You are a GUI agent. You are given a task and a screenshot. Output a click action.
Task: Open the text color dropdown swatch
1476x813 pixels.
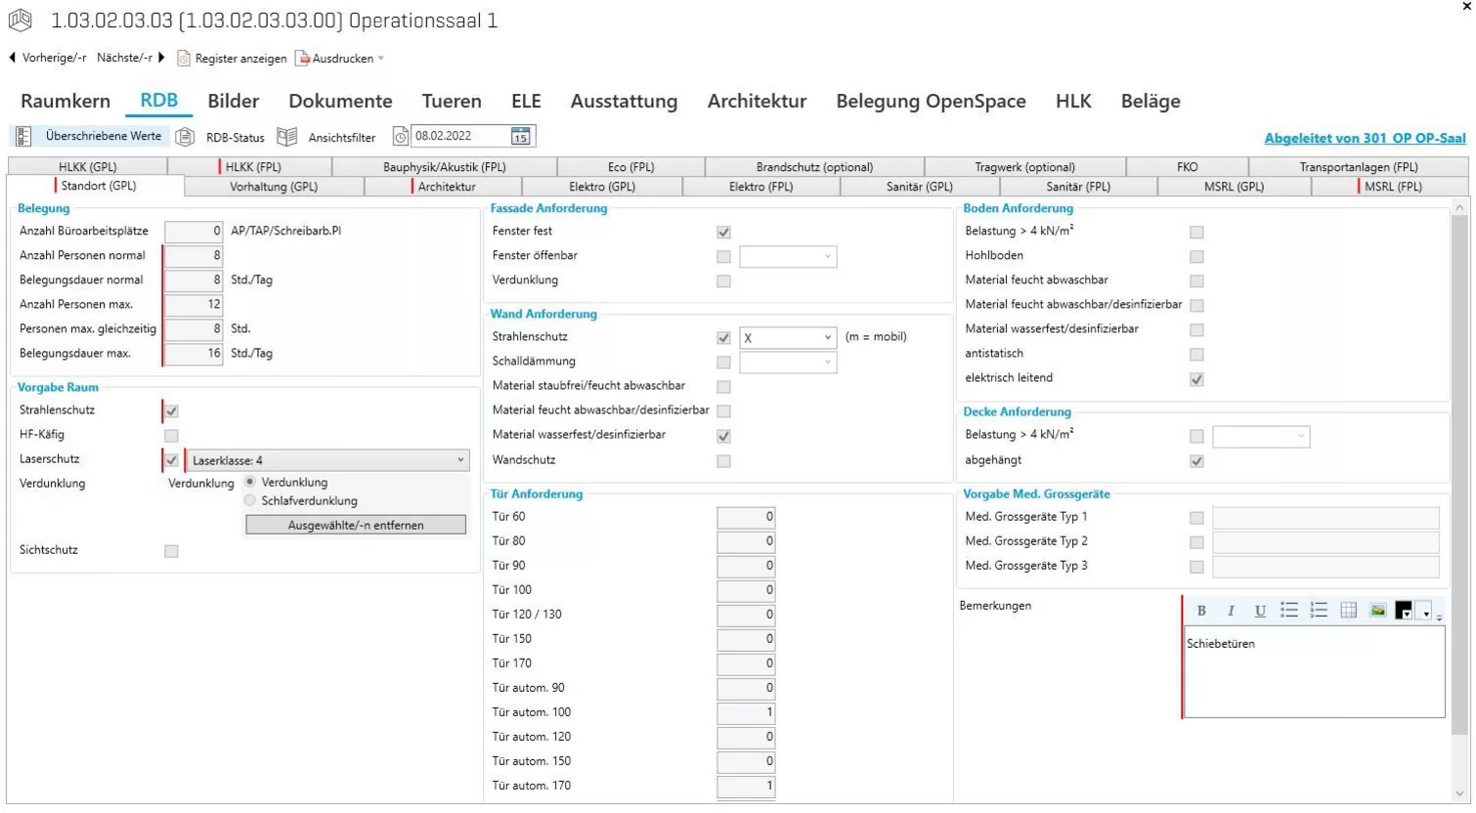pos(1404,612)
